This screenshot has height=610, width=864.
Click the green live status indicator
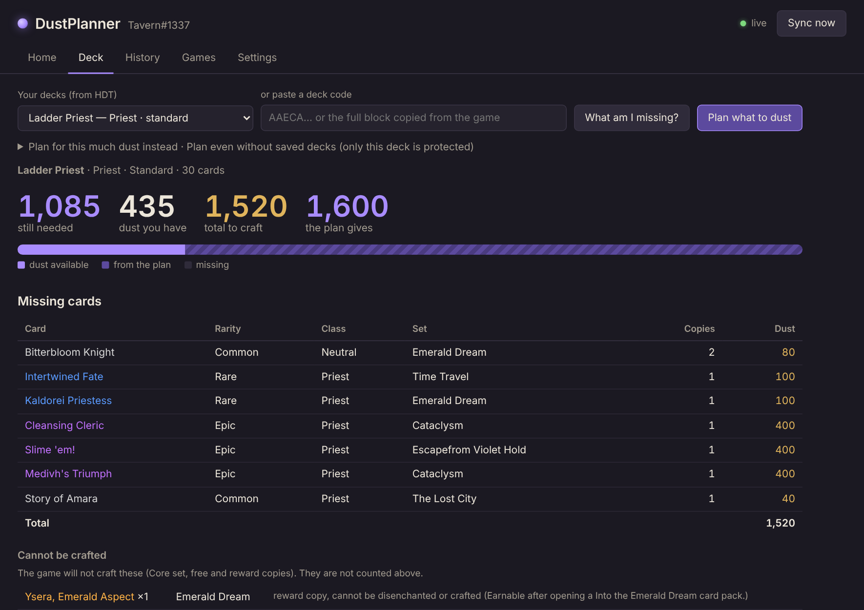(x=743, y=23)
